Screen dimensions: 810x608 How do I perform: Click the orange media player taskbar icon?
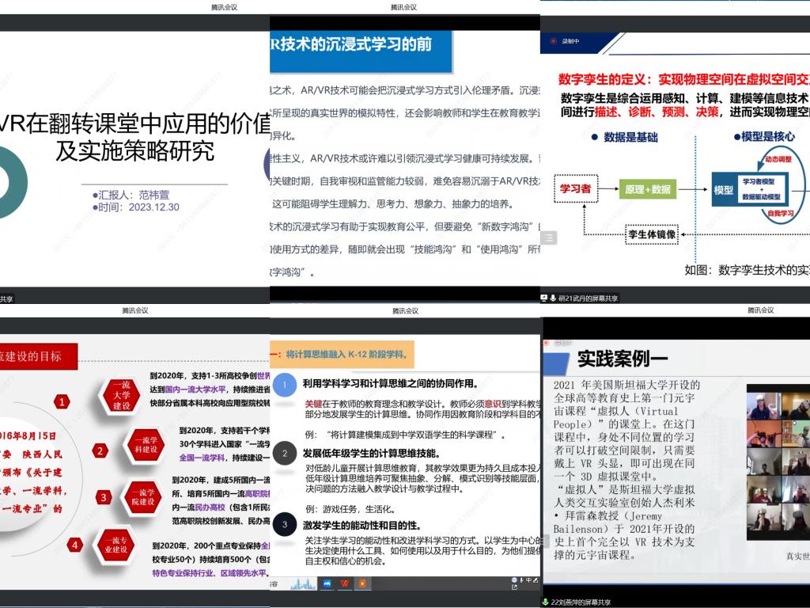[362, 583]
